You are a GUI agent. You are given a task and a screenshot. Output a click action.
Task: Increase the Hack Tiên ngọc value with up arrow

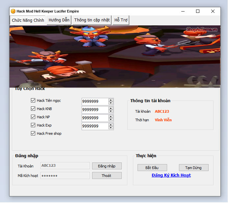click(111, 100)
